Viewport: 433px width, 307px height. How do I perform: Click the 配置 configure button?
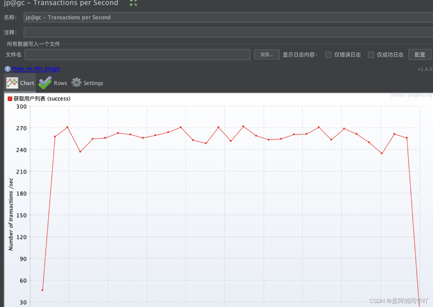tap(420, 55)
